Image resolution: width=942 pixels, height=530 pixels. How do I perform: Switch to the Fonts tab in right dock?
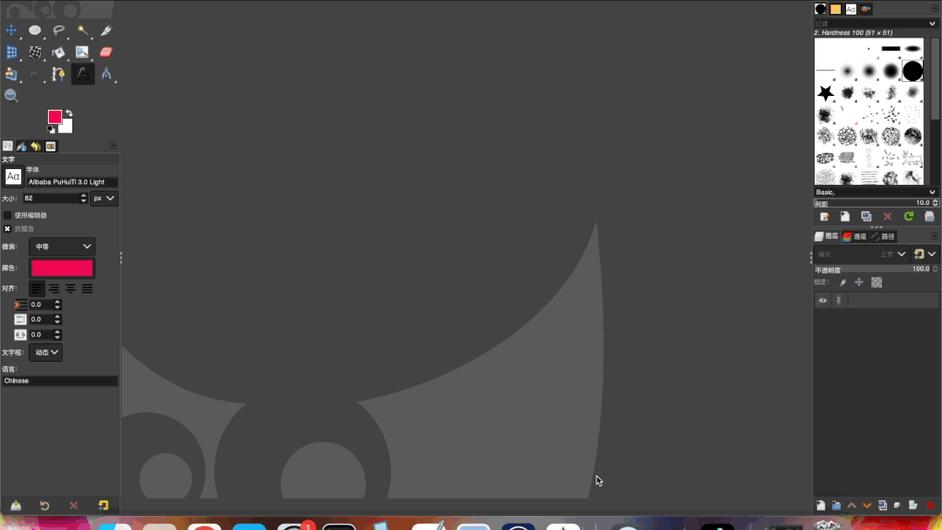coord(850,9)
